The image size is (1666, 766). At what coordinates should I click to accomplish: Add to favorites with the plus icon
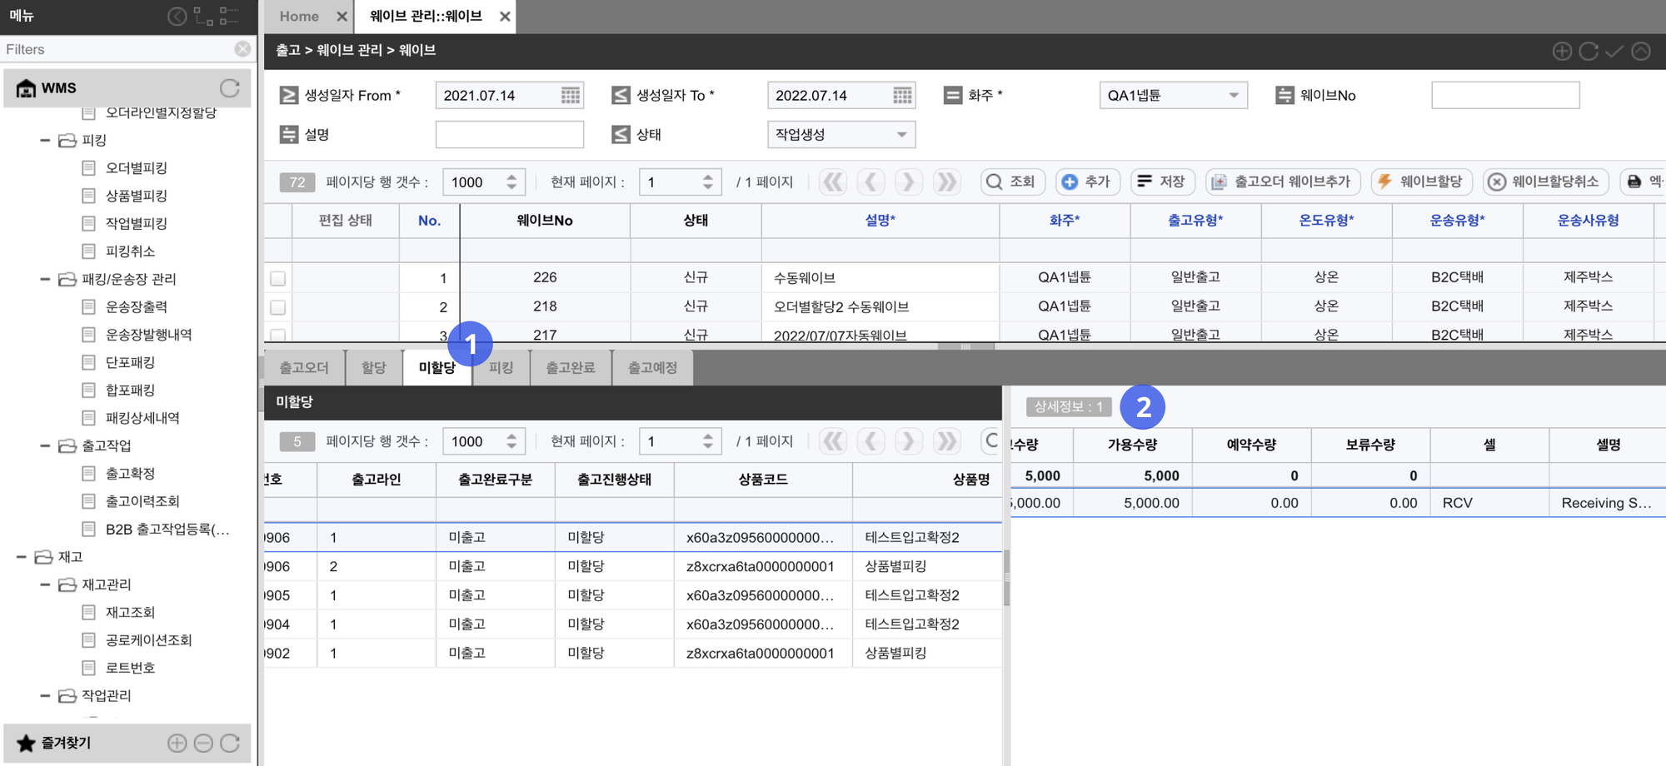click(x=177, y=743)
